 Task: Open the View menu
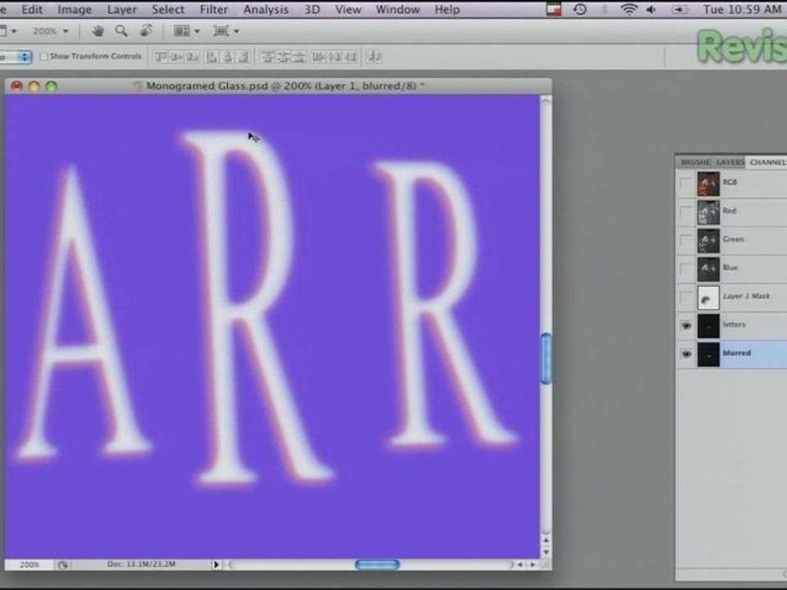[348, 10]
